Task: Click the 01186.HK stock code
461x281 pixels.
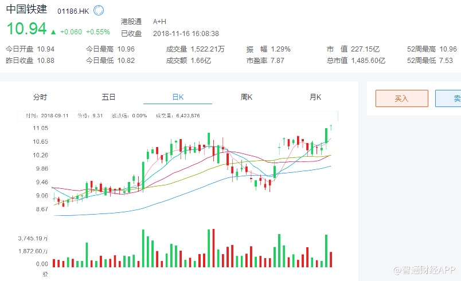Action: point(73,11)
